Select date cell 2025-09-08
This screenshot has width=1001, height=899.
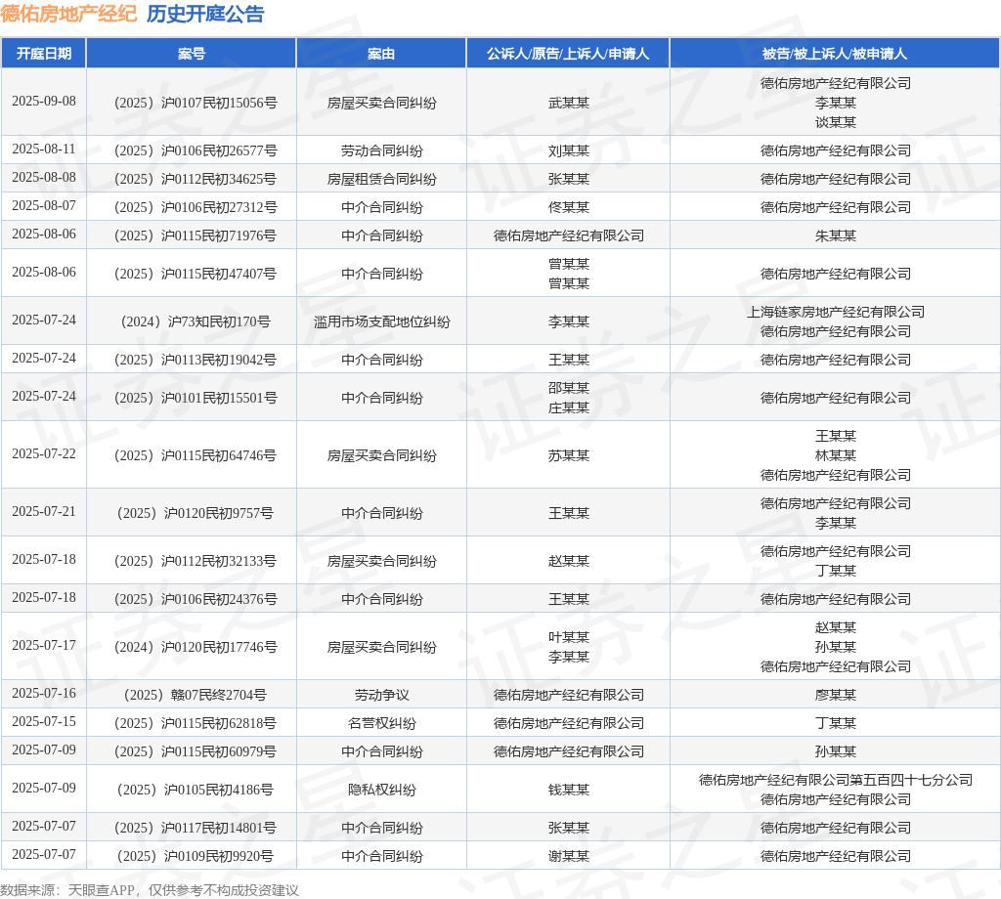44,101
